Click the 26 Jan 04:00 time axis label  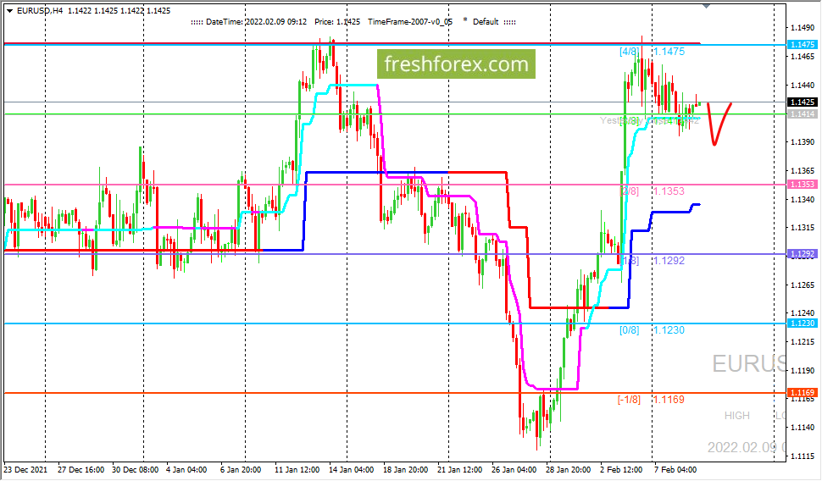tap(514, 470)
